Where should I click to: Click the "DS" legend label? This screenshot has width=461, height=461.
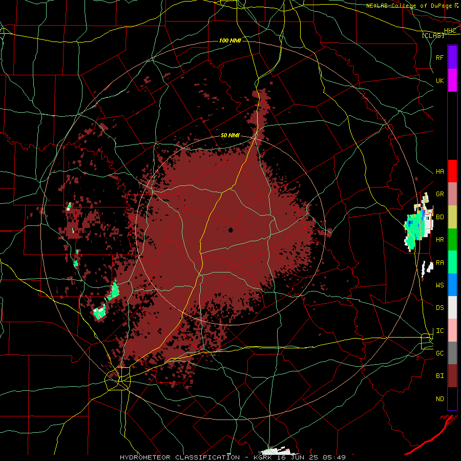[x=439, y=308]
